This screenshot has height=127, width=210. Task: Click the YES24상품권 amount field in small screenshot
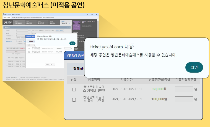click(21, 36)
